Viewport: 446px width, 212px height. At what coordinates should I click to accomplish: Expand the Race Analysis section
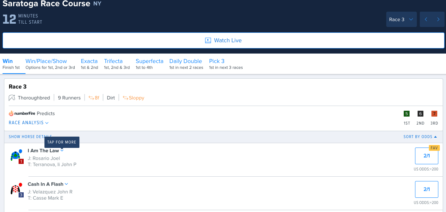pos(29,123)
